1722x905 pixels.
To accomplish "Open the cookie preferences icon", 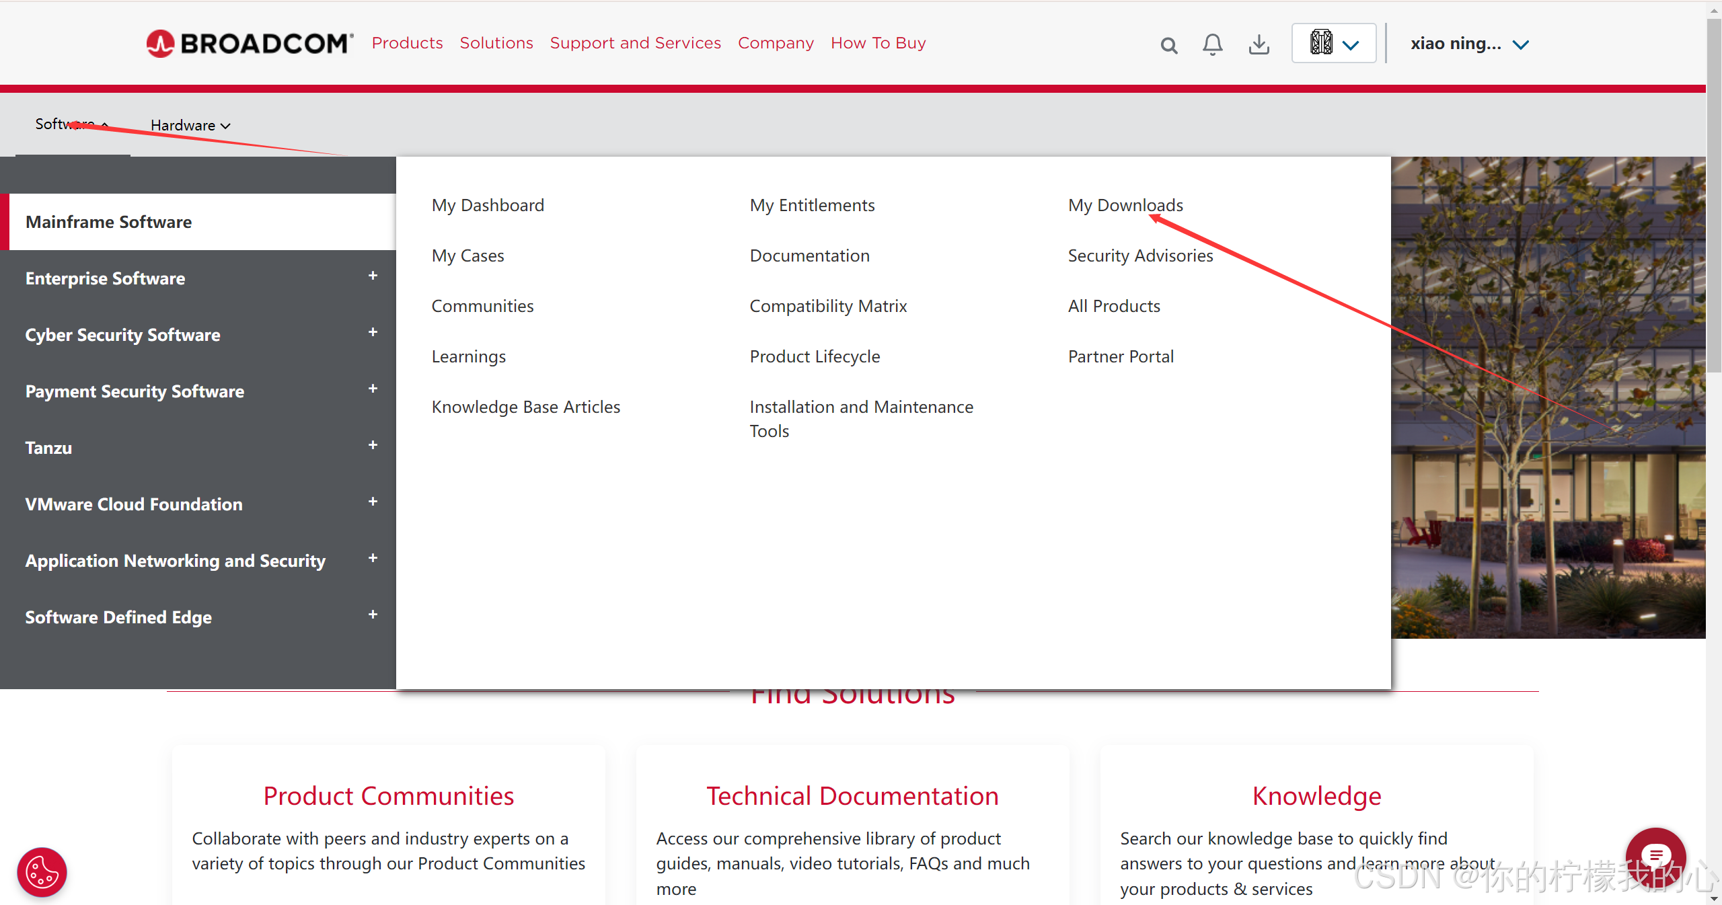I will [x=42, y=872].
